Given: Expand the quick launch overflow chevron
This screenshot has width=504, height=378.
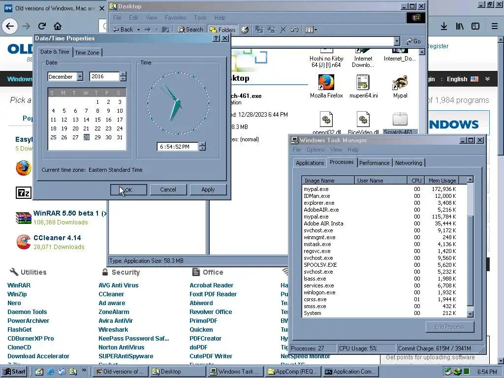Looking at the screenshot, I should point(84,370).
